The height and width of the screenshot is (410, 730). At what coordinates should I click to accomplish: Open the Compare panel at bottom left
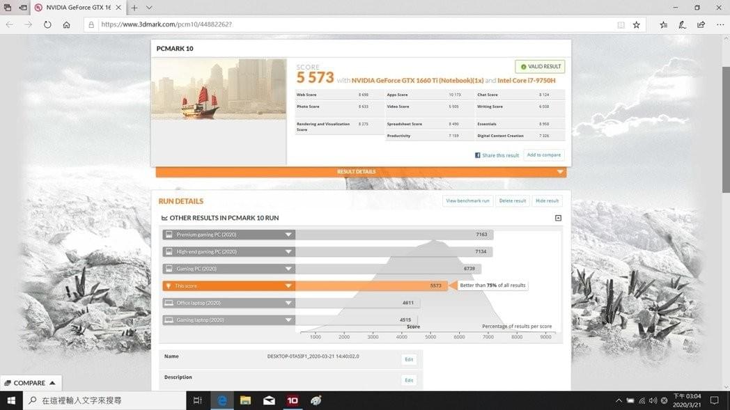pos(30,383)
